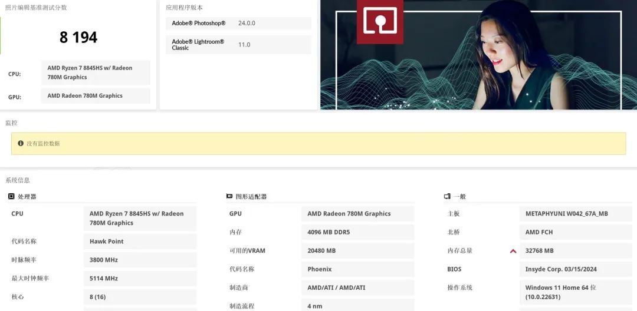Click the 20480 MB available VRAM value
Image resolution: width=637 pixels, height=311 pixels.
click(x=358, y=250)
